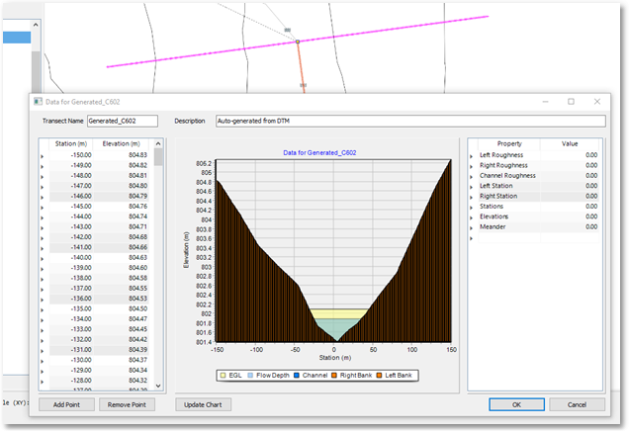The image size is (629, 433).
Task: Select station cell -141.00
Action: click(x=71, y=247)
